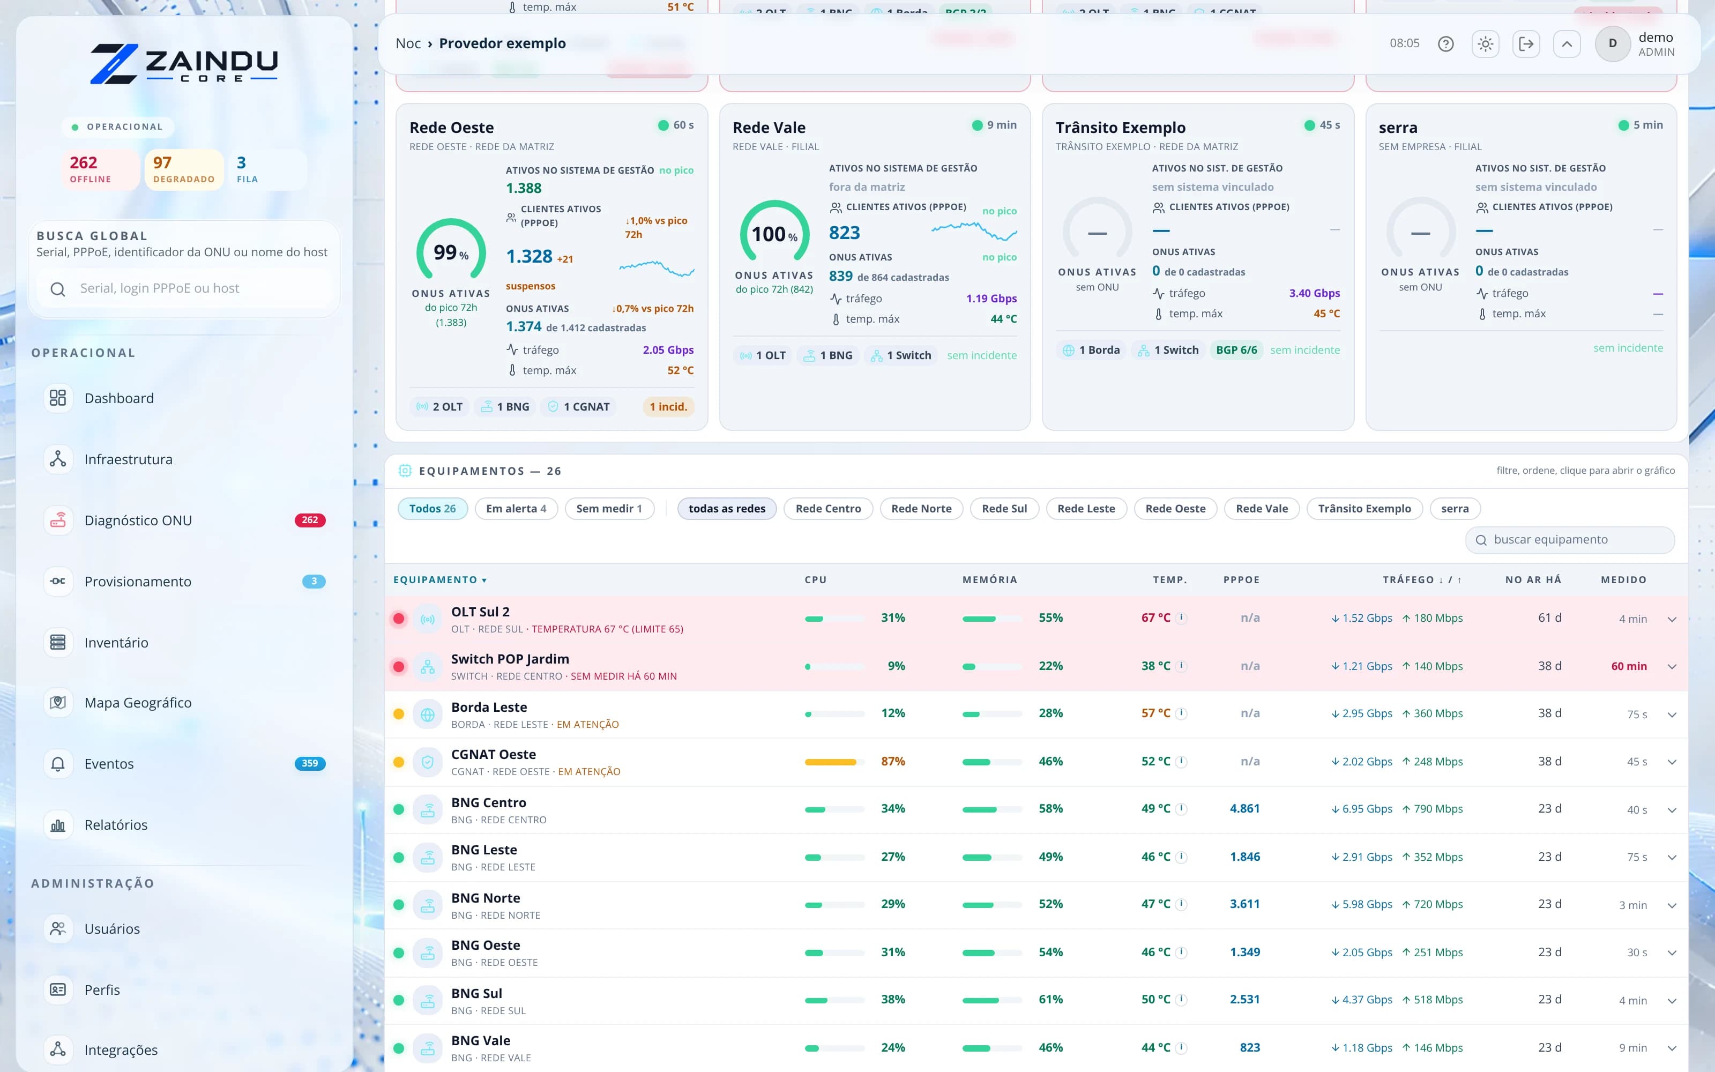Click the Dashboard icon in sidebar
Viewport: 1715px width, 1072px height.
click(x=58, y=398)
